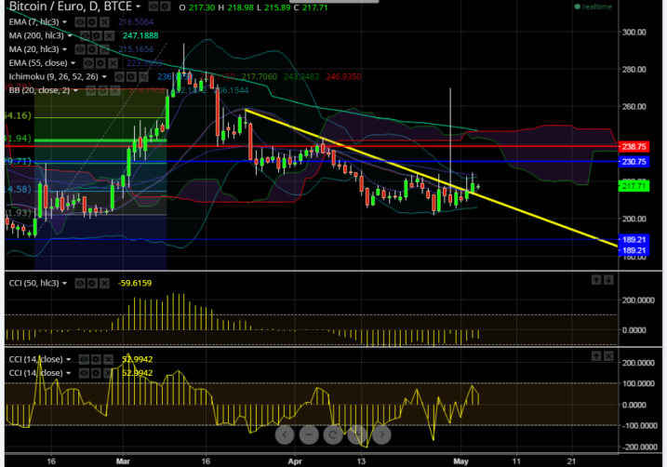Expand the EMA (7, hlc3) dropdown arrow
Screen dimensions: 667x467
(65, 22)
